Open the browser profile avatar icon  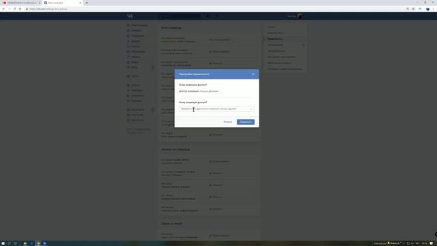pos(427,9)
